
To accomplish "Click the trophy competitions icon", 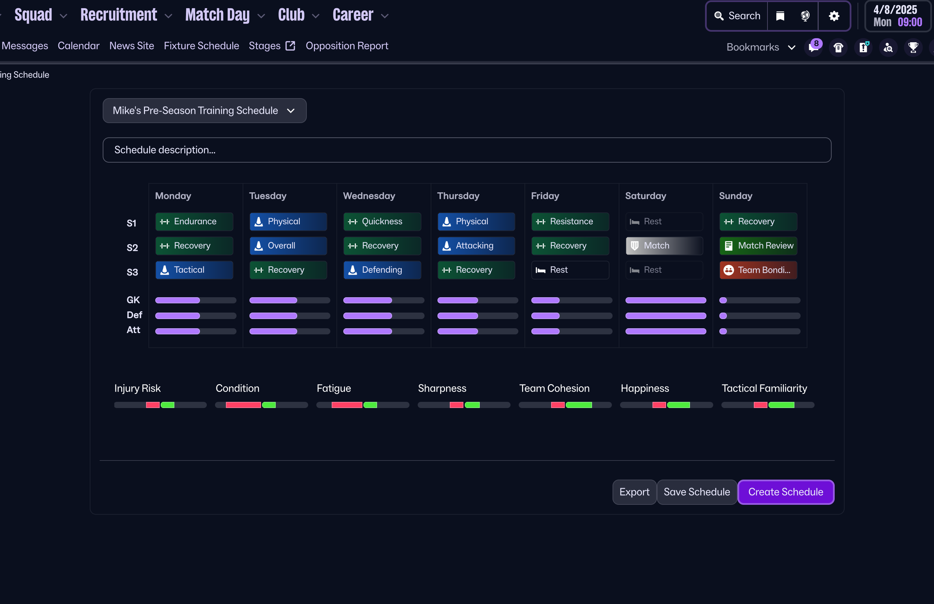I will (913, 47).
